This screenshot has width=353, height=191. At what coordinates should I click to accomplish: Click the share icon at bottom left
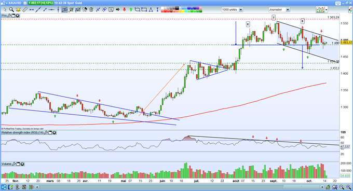[4, 187]
